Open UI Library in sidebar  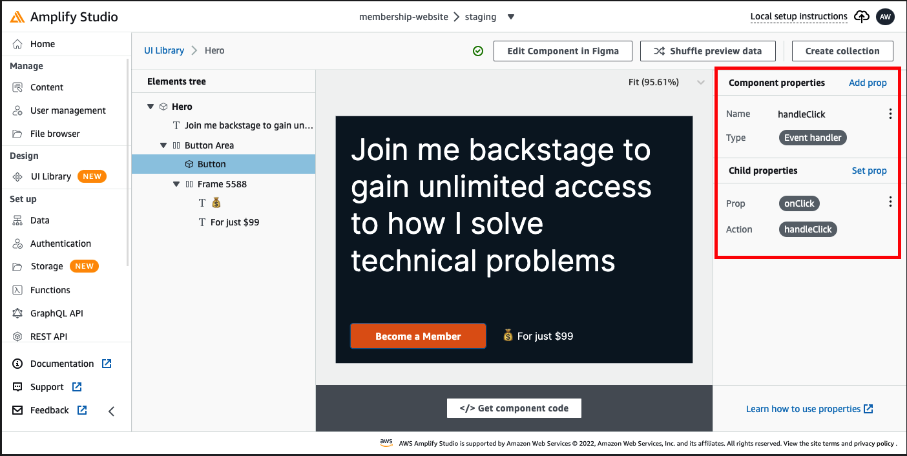(x=50, y=176)
